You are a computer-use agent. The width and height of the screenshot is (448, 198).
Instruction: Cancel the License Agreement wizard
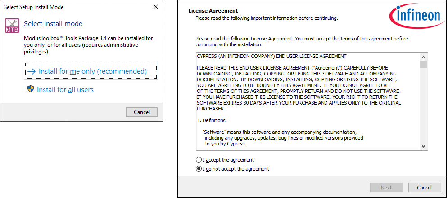(x=424, y=188)
